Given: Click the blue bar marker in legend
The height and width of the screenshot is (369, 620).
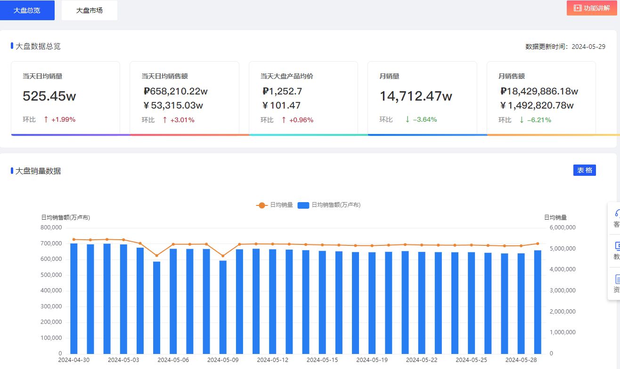Looking at the screenshot, I should [x=303, y=205].
